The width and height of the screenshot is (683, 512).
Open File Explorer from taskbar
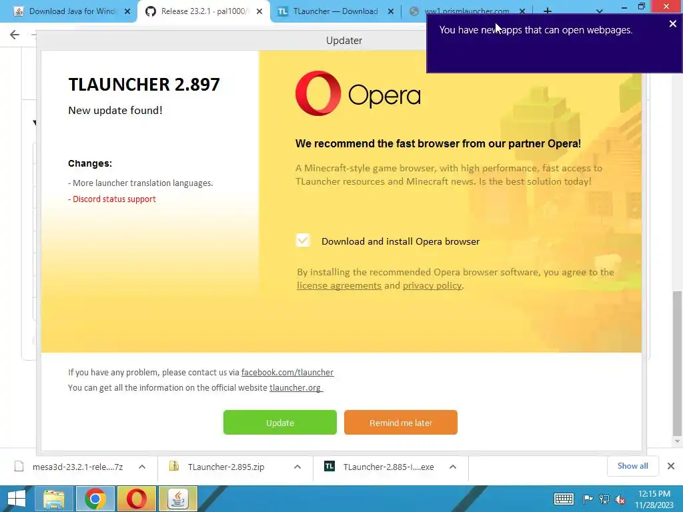click(53, 499)
